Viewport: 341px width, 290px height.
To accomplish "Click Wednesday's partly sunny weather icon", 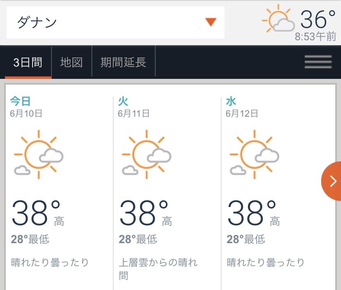I will coord(255,154).
